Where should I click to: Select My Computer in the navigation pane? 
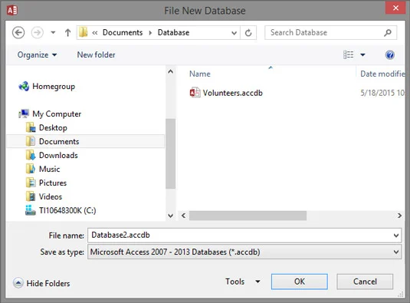[x=57, y=114]
